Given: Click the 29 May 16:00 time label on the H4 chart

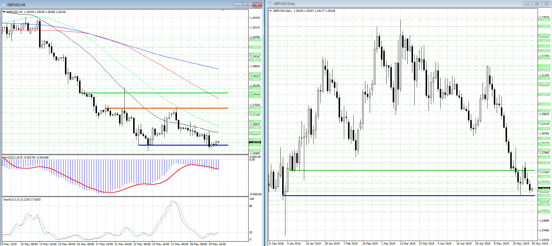Looking at the screenshot, I should (217, 244).
